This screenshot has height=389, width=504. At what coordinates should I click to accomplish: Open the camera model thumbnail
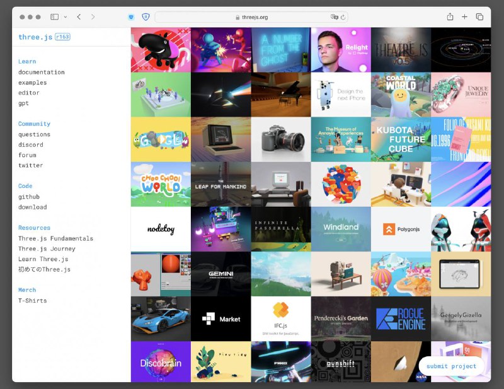281,139
